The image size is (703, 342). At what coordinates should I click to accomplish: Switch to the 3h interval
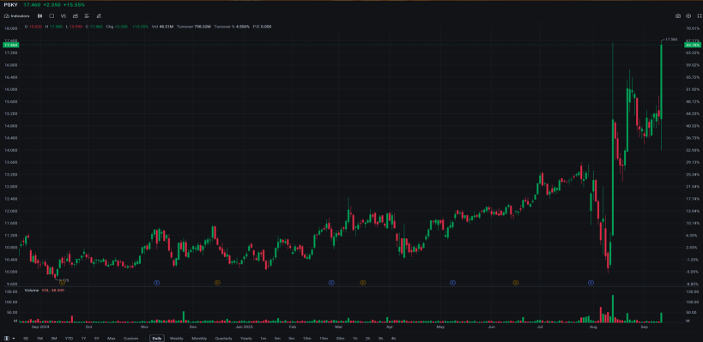[380, 339]
